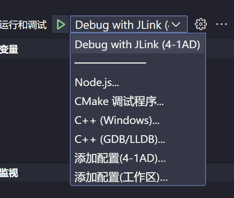Choose the Node.js... option

pyautogui.click(x=138, y=83)
